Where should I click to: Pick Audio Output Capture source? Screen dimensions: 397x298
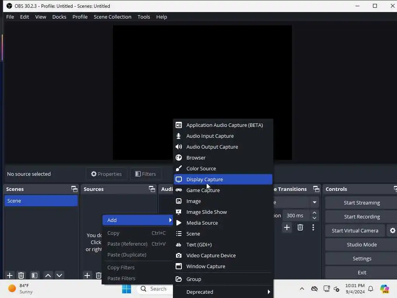(223, 147)
